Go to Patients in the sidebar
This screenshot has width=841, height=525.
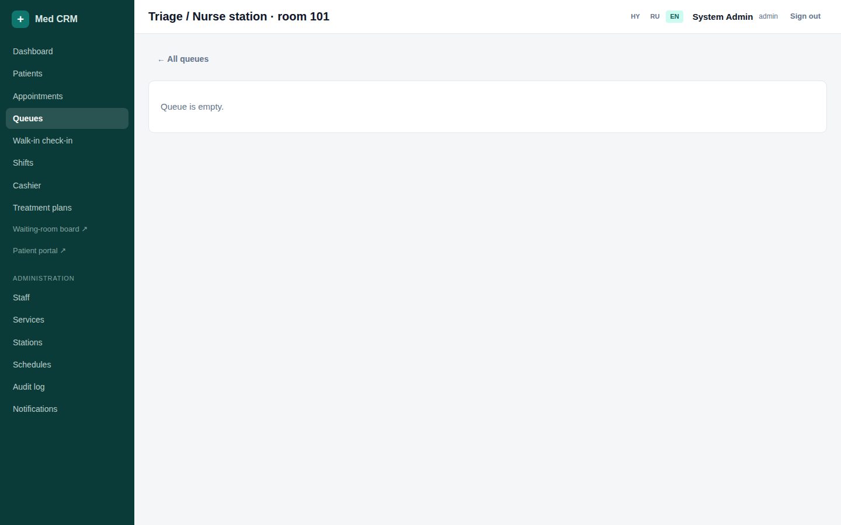(x=67, y=73)
